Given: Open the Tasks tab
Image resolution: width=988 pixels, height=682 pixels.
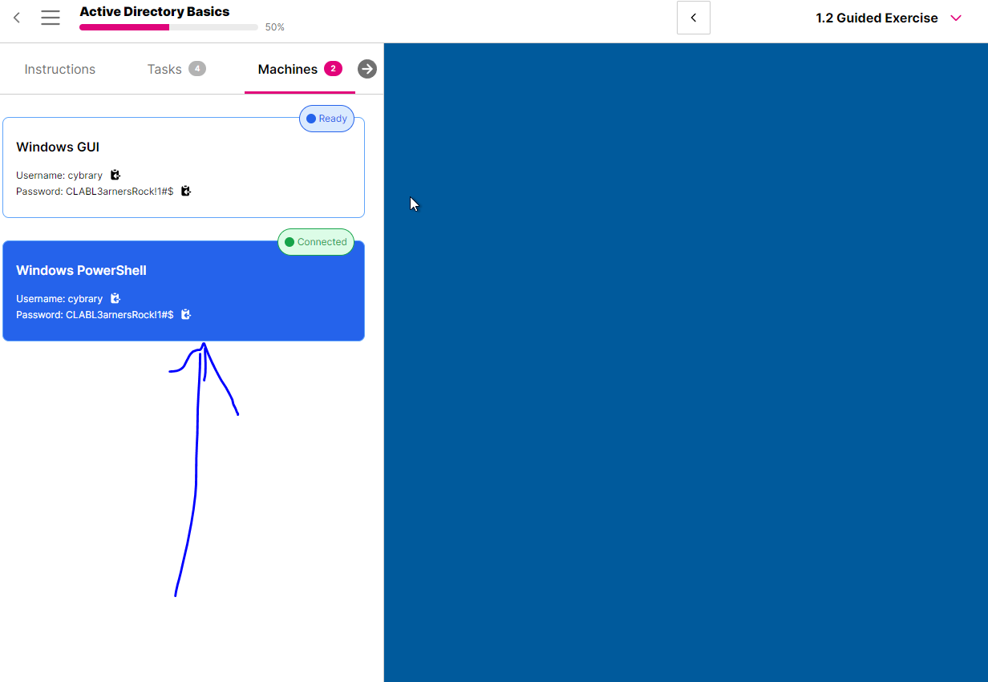Looking at the screenshot, I should point(164,69).
